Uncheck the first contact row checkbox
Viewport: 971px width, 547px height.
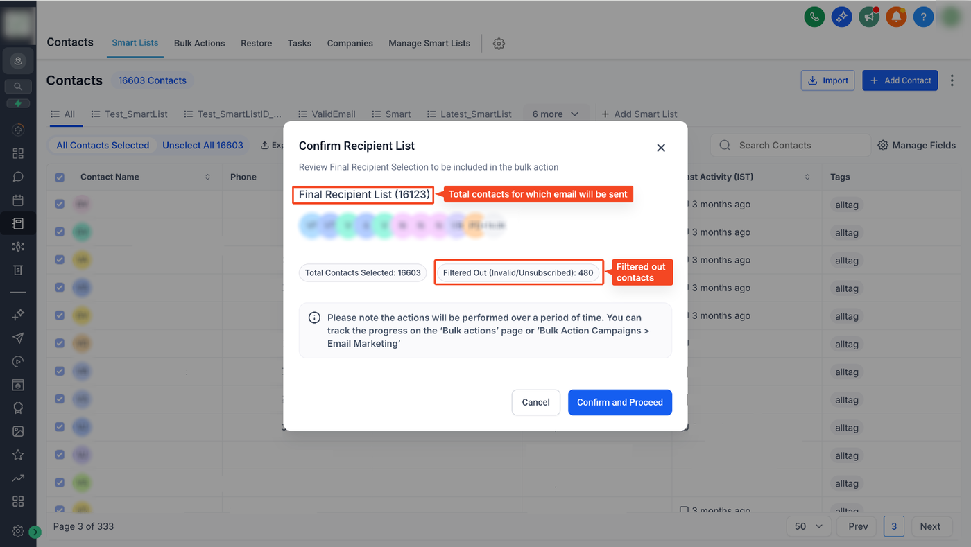60,204
